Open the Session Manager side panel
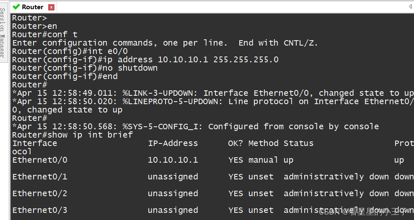 pyautogui.click(x=3, y=33)
